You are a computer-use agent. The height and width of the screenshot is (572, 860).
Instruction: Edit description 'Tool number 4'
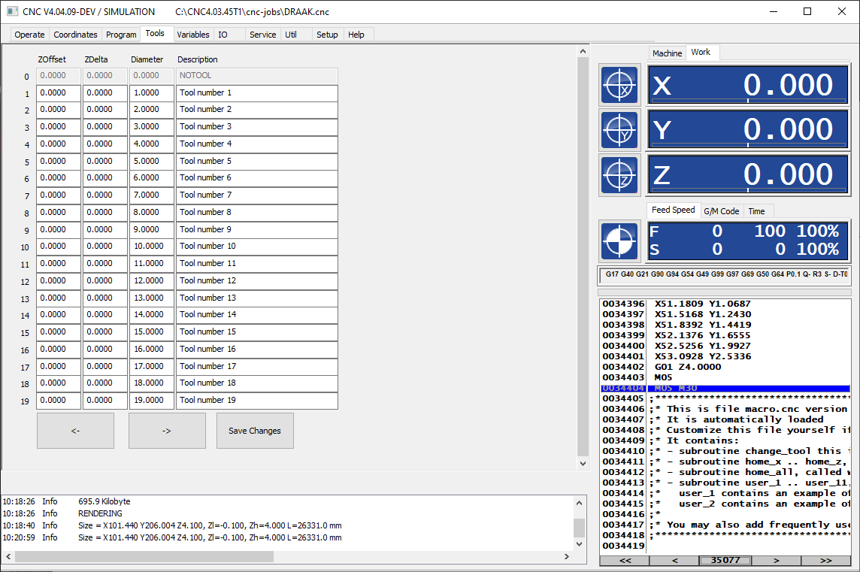pos(256,144)
